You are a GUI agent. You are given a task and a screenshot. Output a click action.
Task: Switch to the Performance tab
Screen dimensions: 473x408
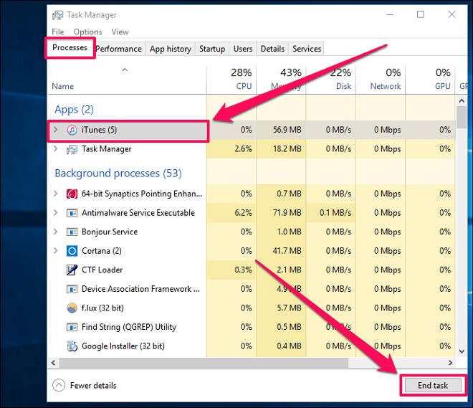(118, 49)
